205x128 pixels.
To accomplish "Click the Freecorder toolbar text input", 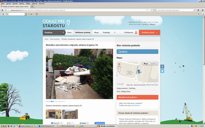I will point(16,14).
